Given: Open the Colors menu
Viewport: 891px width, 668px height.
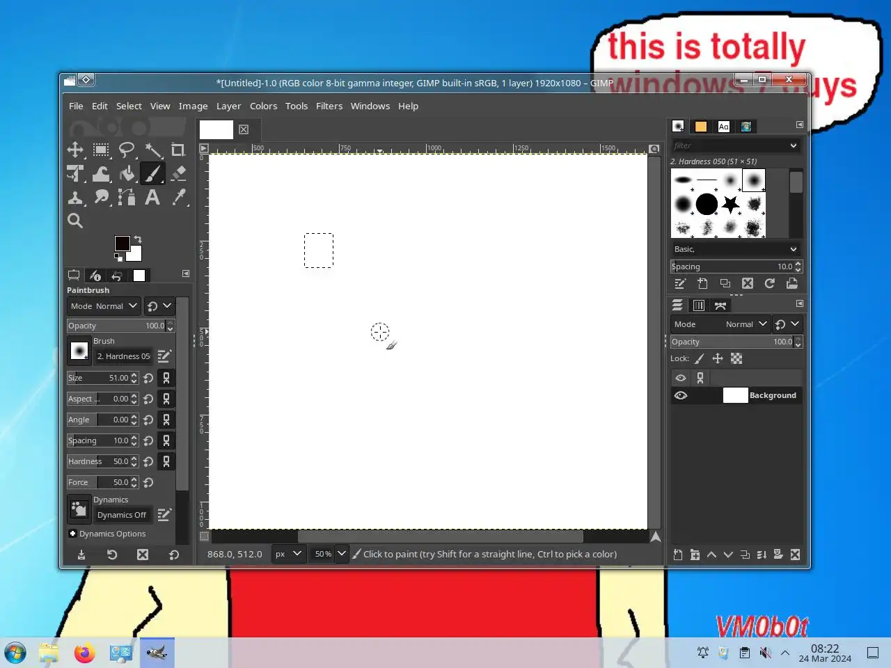Looking at the screenshot, I should [x=263, y=106].
